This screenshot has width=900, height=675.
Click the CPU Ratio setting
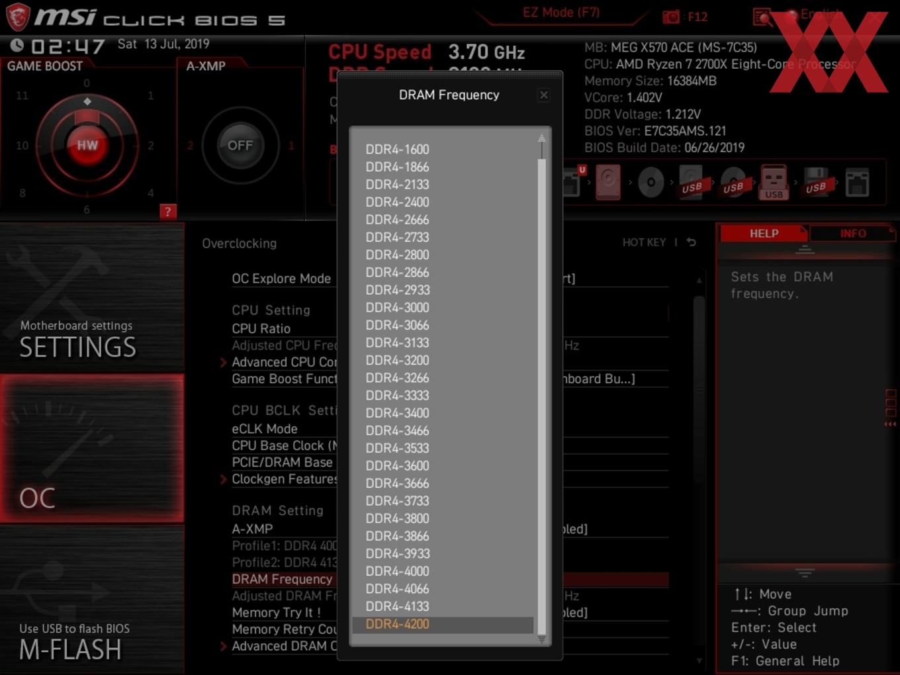tap(261, 328)
